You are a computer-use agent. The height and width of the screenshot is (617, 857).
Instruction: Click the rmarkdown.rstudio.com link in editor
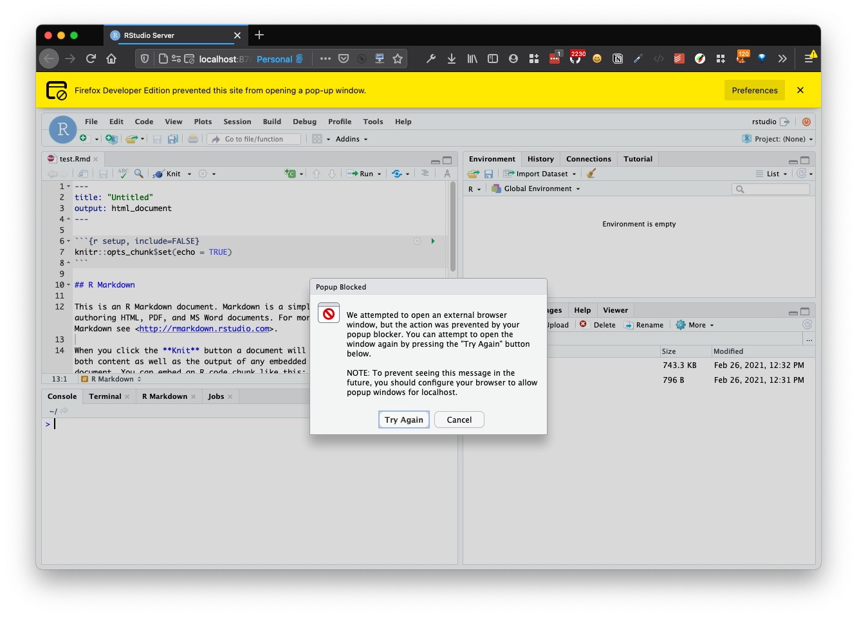pos(205,329)
